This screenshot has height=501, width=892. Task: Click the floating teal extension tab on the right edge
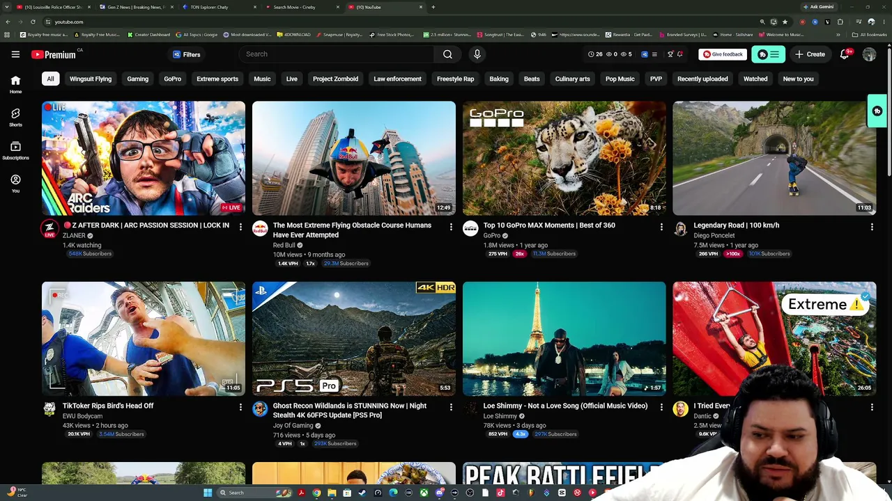(x=877, y=111)
